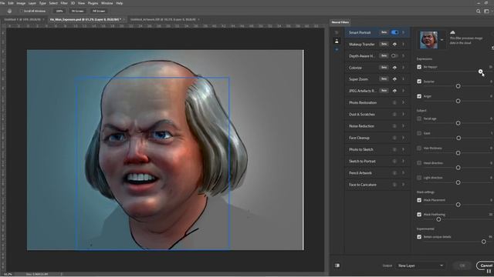Click the Face Cleanup info icon
This screenshot has height=277, width=494.
tap(394, 138)
